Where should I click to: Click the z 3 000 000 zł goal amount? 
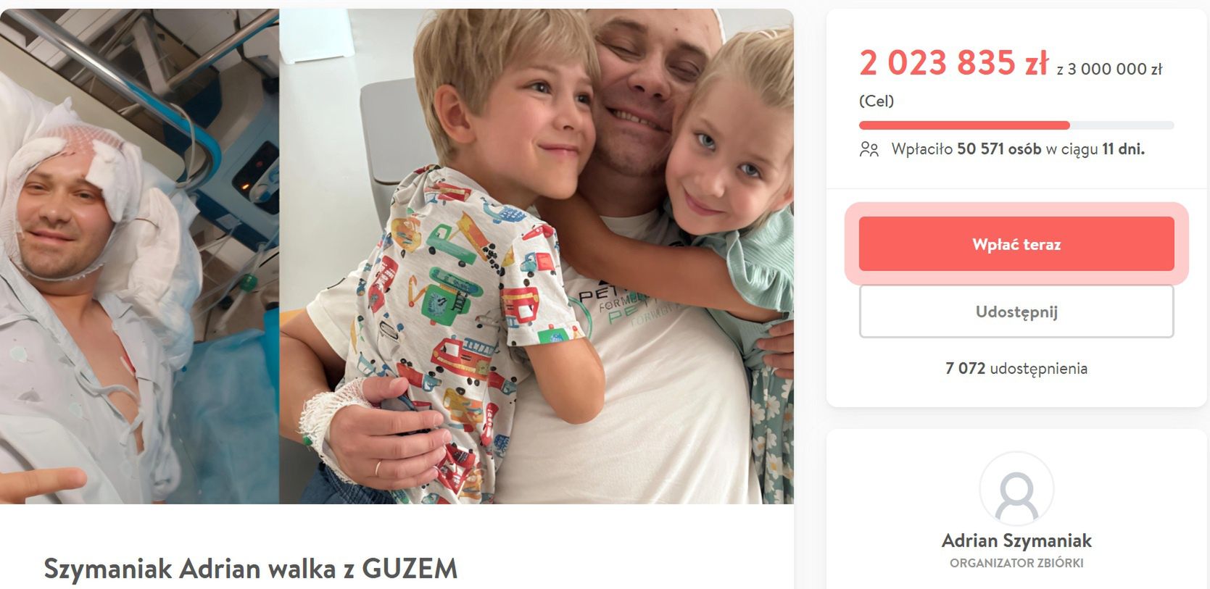pyautogui.click(x=1109, y=70)
